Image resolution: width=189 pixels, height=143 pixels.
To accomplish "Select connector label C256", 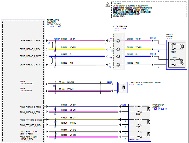I will 124,105.
